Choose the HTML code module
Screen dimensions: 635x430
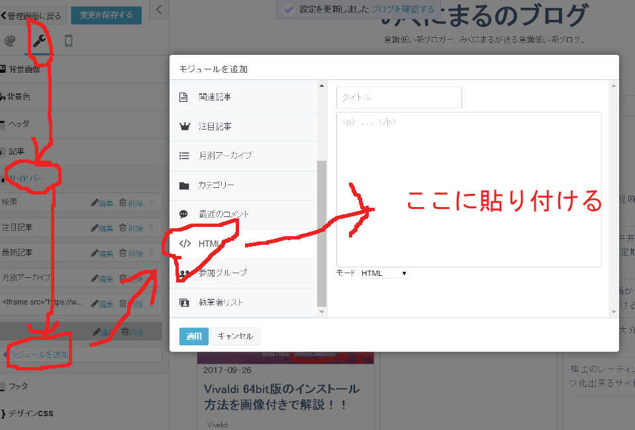tap(243, 243)
